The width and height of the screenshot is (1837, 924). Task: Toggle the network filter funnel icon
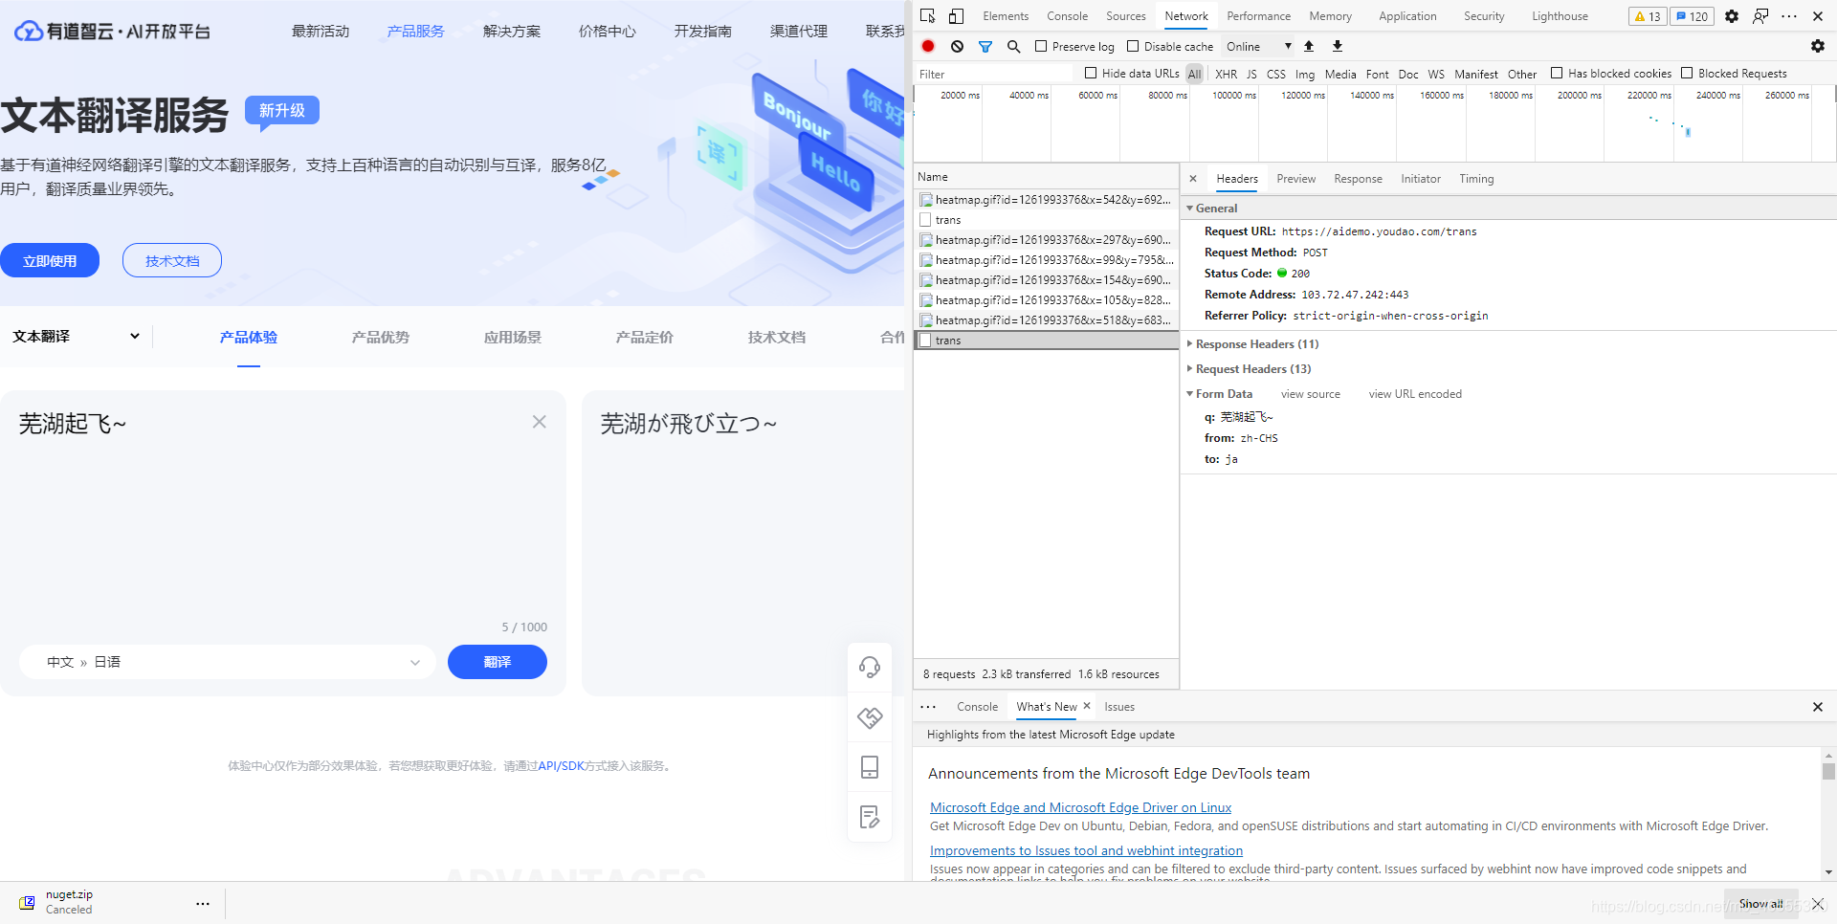click(x=985, y=46)
